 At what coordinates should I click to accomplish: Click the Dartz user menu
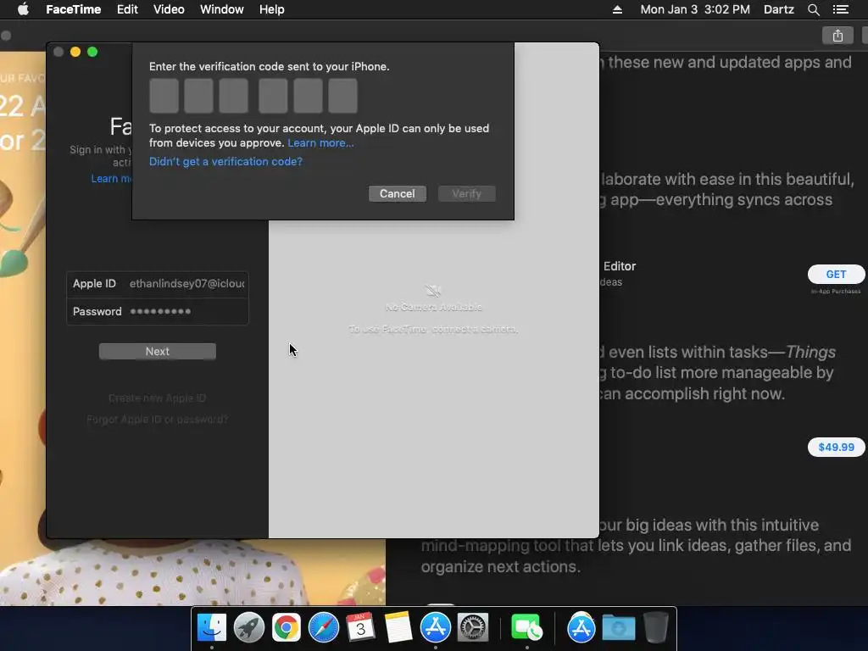[x=778, y=9]
